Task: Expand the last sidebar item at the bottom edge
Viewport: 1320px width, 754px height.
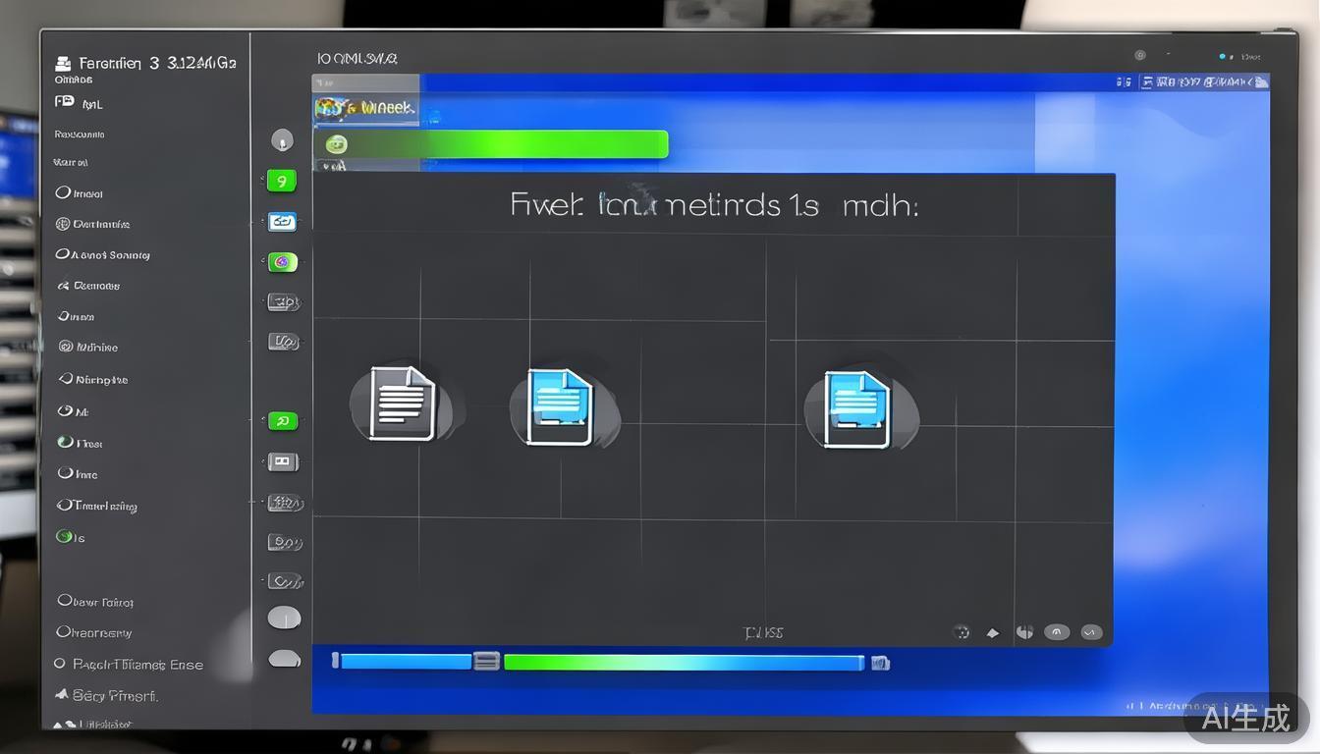Action: coord(93,725)
